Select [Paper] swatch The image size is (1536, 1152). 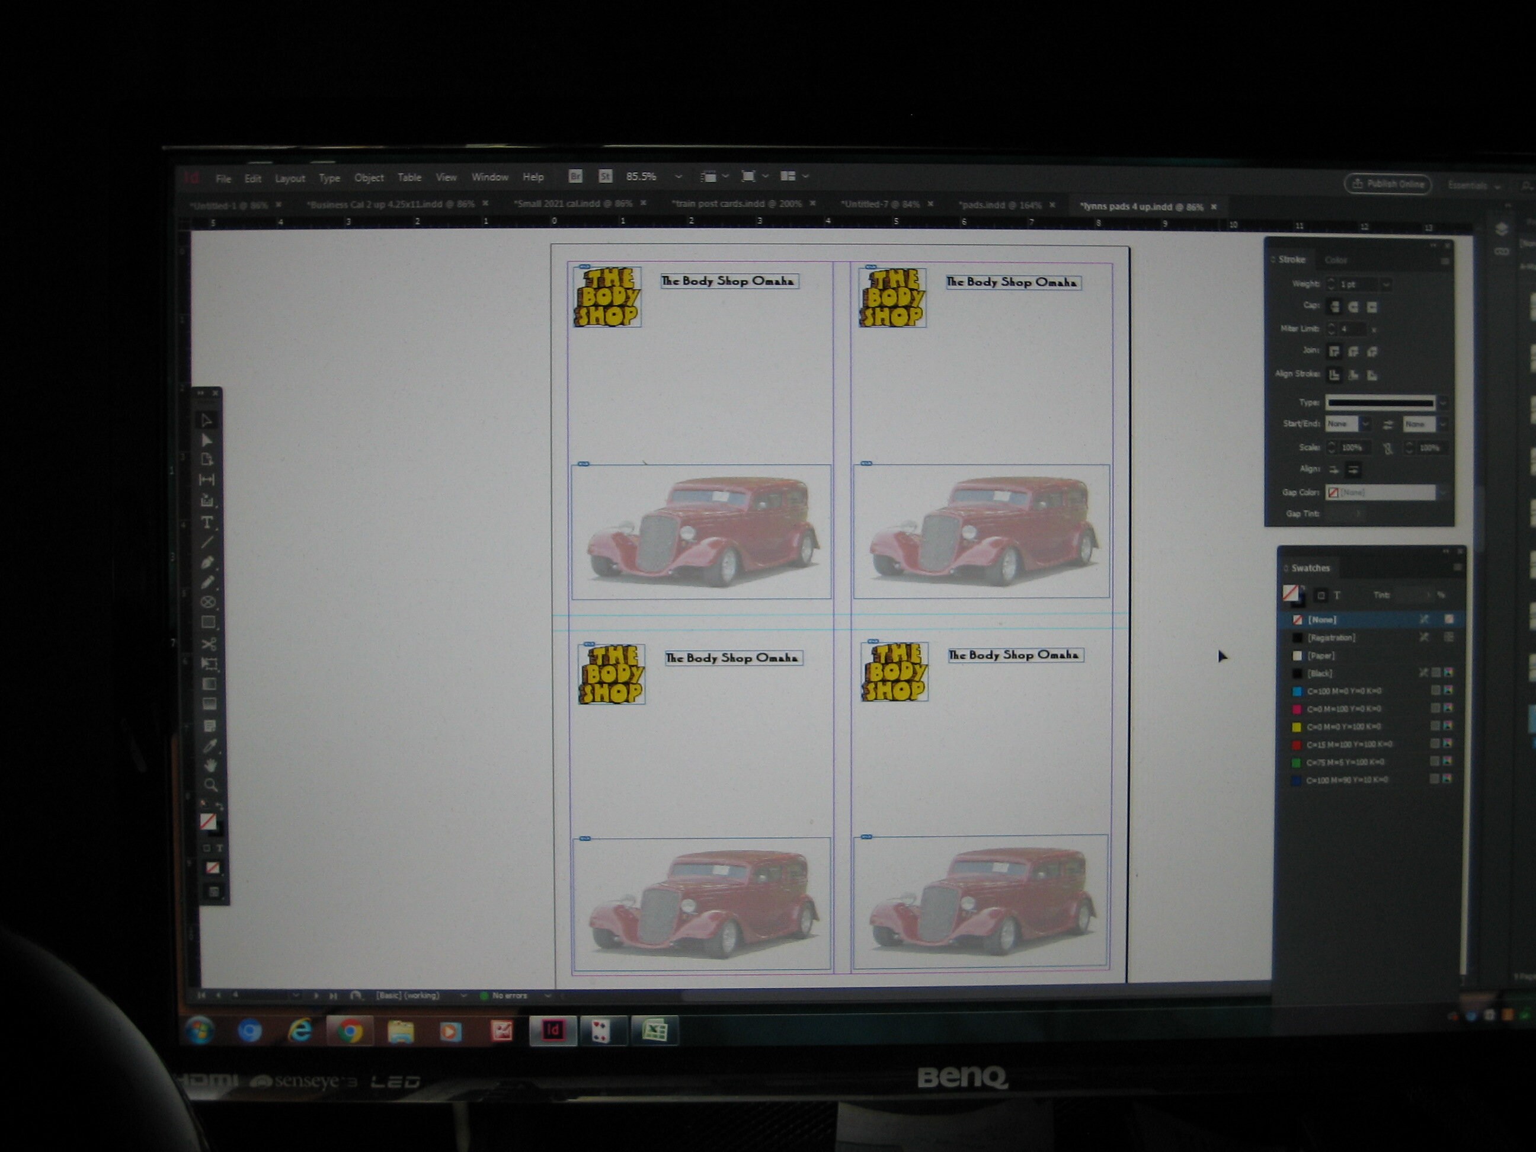(1371, 655)
